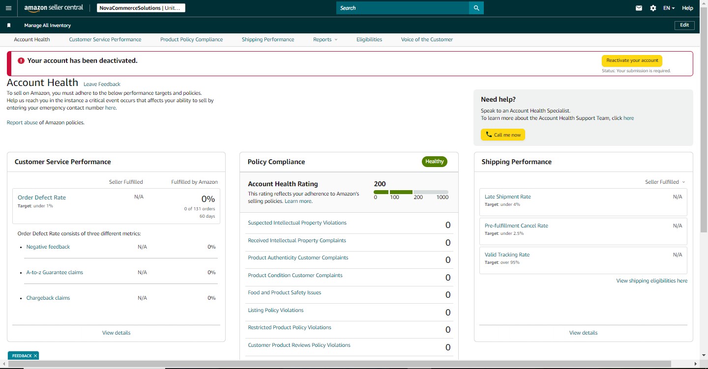The height and width of the screenshot is (369, 708).
Task: Click 'here' link about Account Health Support Team
Action: (x=628, y=118)
